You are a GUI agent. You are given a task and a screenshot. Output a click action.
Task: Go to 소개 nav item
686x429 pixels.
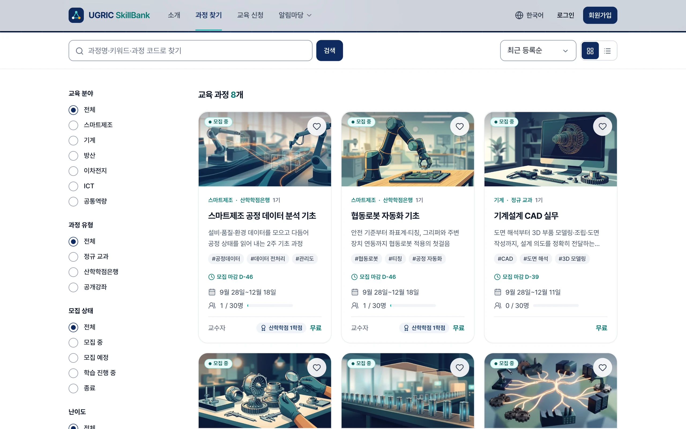(174, 15)
